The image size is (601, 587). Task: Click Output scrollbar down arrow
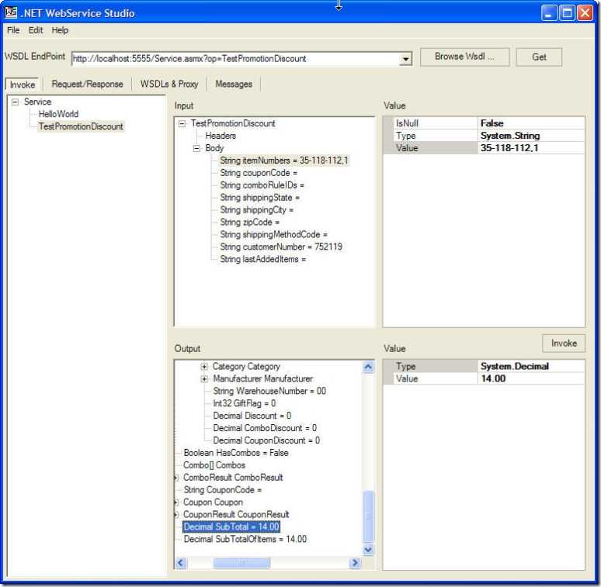click(x=368, y=550)
